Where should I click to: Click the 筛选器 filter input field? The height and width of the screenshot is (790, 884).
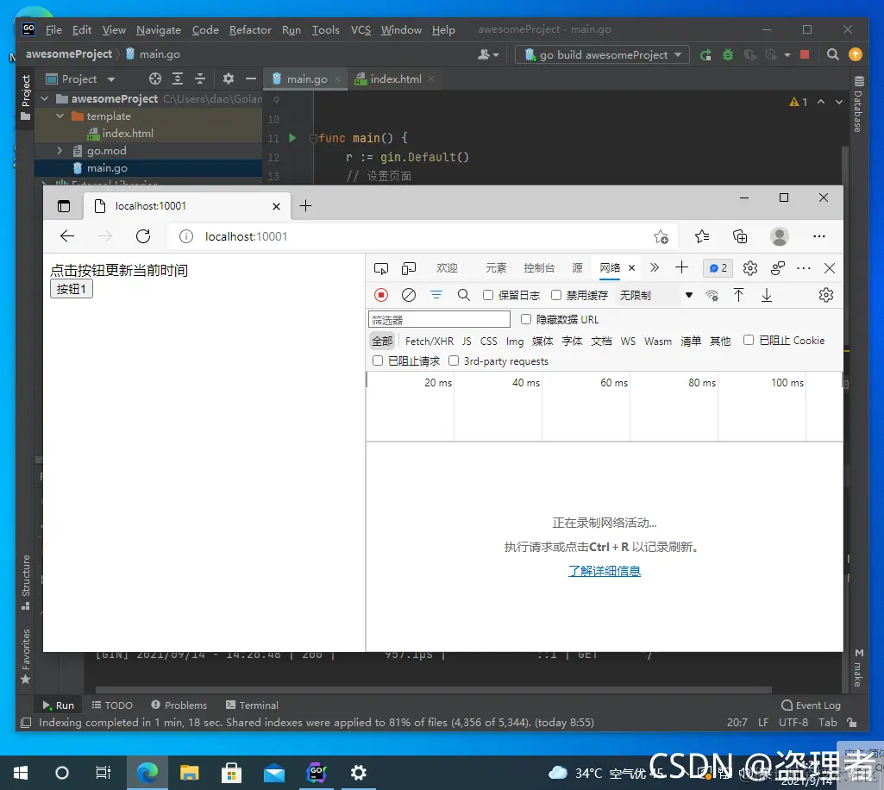[438, 319]
